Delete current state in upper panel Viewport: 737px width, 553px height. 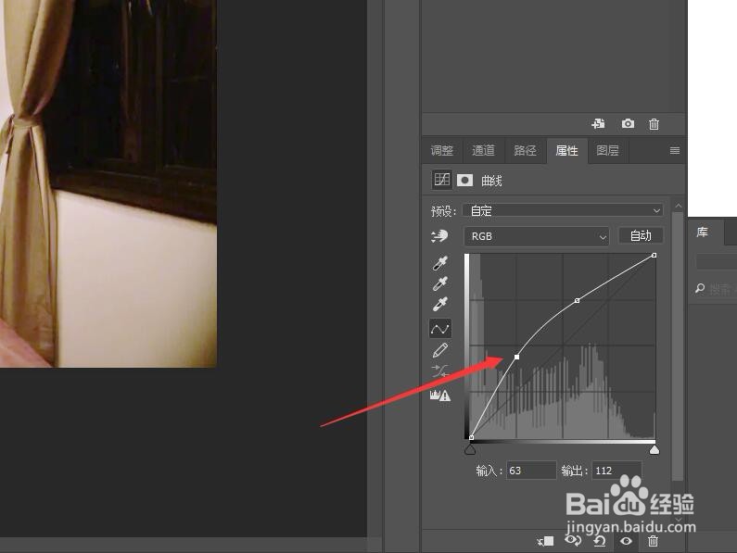click(654, 124)
